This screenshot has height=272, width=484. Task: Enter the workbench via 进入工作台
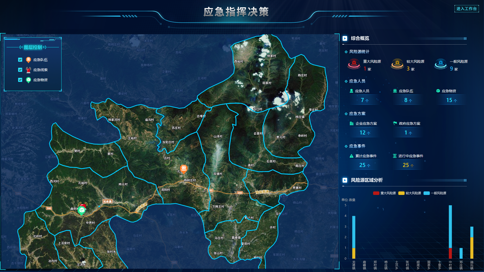point(467,9)
